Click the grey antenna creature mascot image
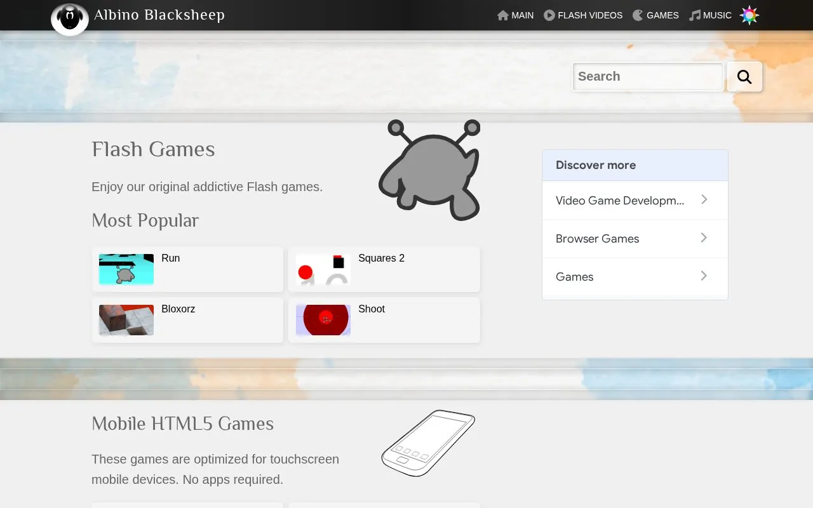 click(429, 170)
